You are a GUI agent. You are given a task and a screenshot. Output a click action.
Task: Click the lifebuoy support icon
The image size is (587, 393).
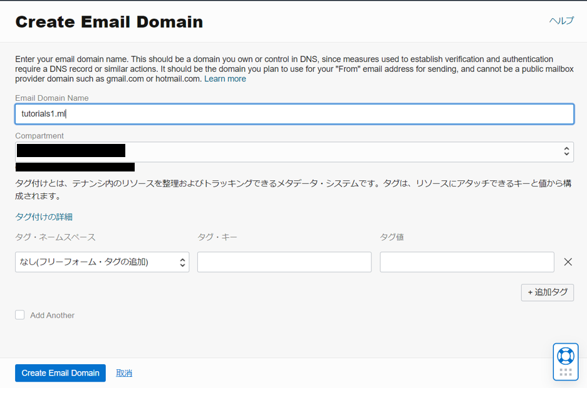coord(565,355)
